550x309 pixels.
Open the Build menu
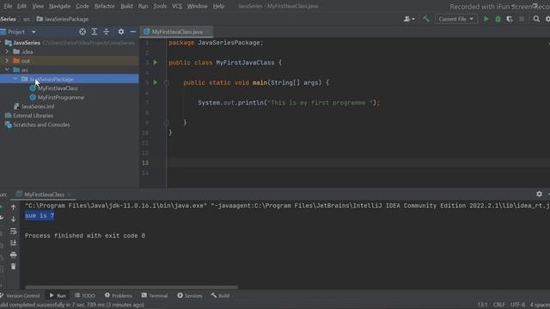pyautogui.click(x=126, y=6)
